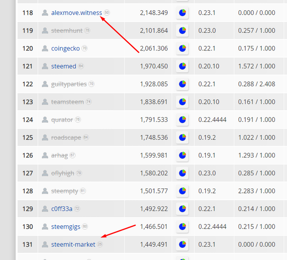
Task: Select rank number 125
Action: tap(28, 138)
